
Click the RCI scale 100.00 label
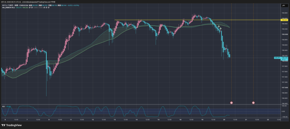pyautogui.click(x=284, y=106)
